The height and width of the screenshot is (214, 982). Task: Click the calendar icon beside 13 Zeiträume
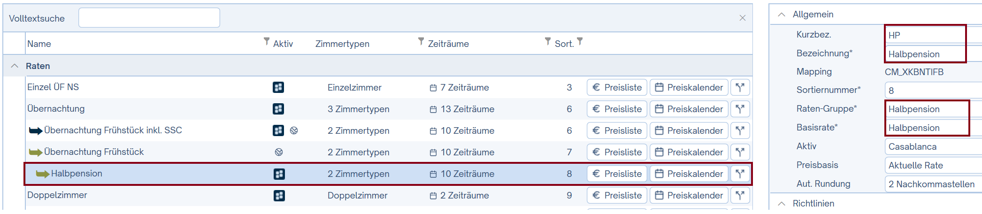[433, 109]
